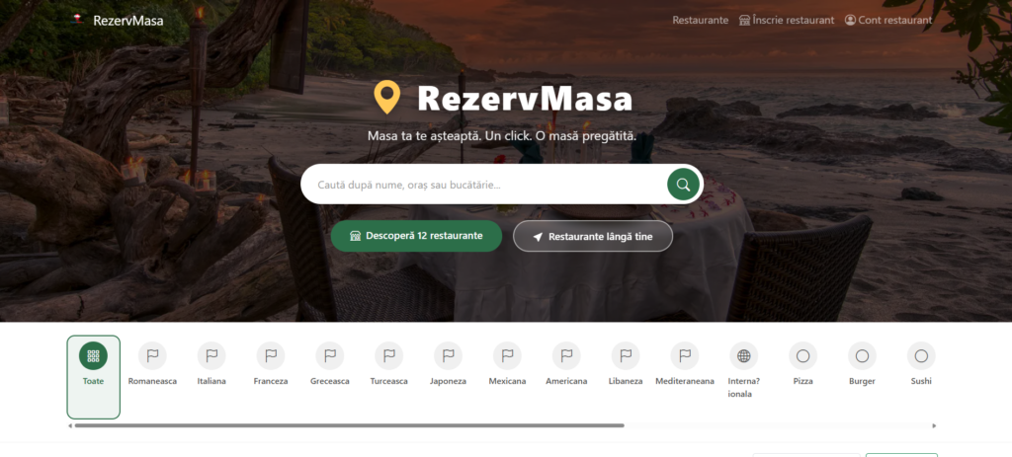Choose the Pizza category circle icon

(802, 355)
